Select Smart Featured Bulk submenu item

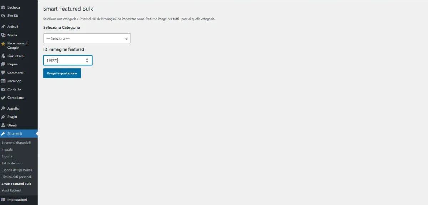[16, 184]
